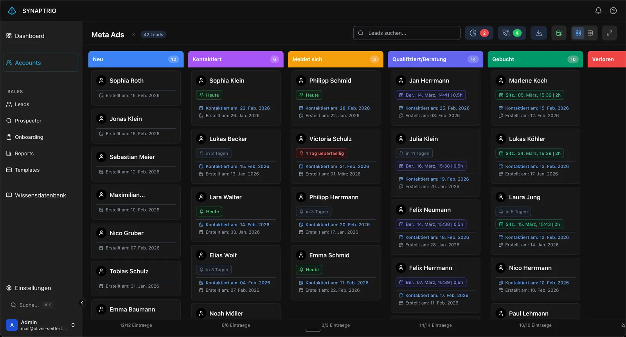Click in 11 Tagen on Julia Klein
The width and height of the screenshot is (626, 337).
414,153
